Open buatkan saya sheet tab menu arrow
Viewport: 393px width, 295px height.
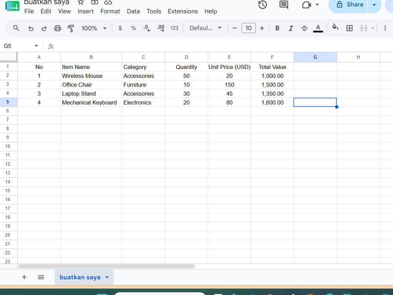pyautogui.click(x=107, y=277)
